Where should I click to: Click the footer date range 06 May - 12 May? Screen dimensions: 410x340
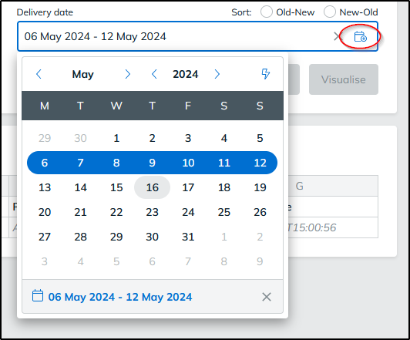point(120,297)
